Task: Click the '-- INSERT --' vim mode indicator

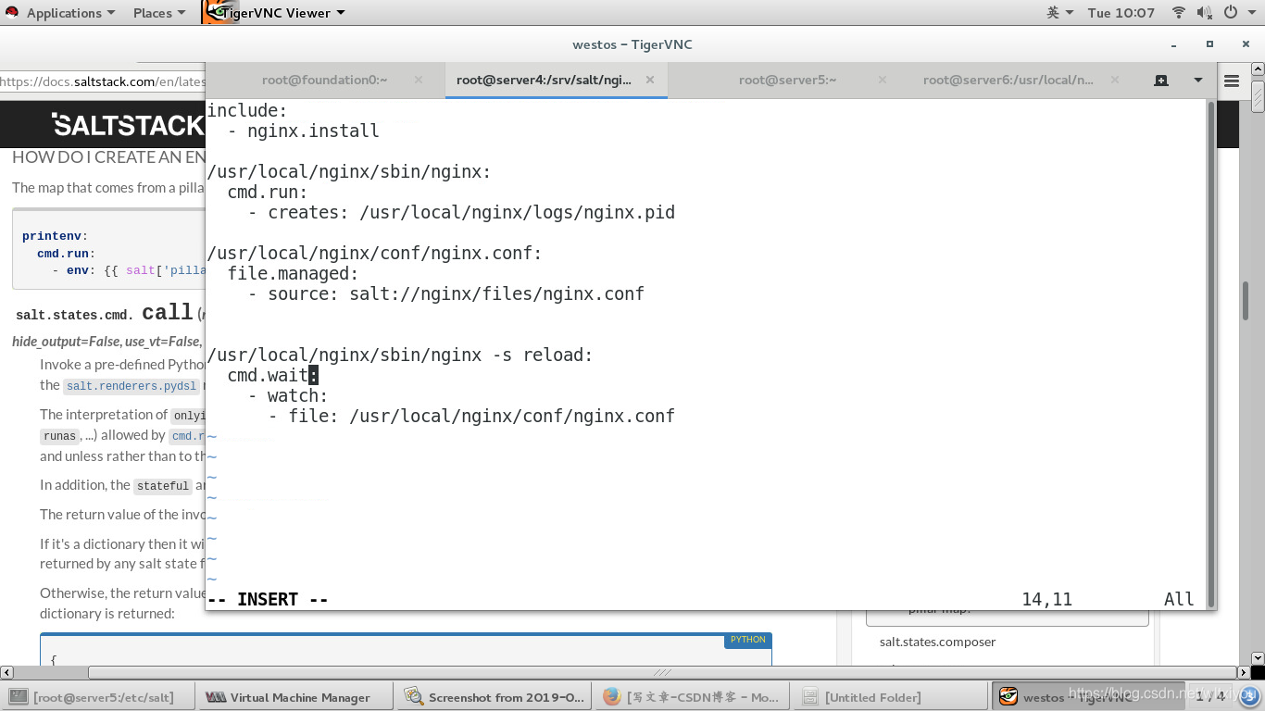Action: [x=268, y=599]
